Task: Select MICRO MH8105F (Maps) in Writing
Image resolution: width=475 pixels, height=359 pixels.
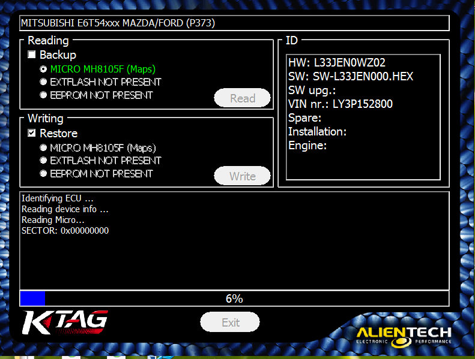Action: click(x=43, y=147)
